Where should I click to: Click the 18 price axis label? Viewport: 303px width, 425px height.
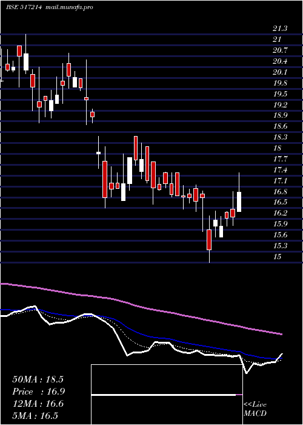coord(277,148)
